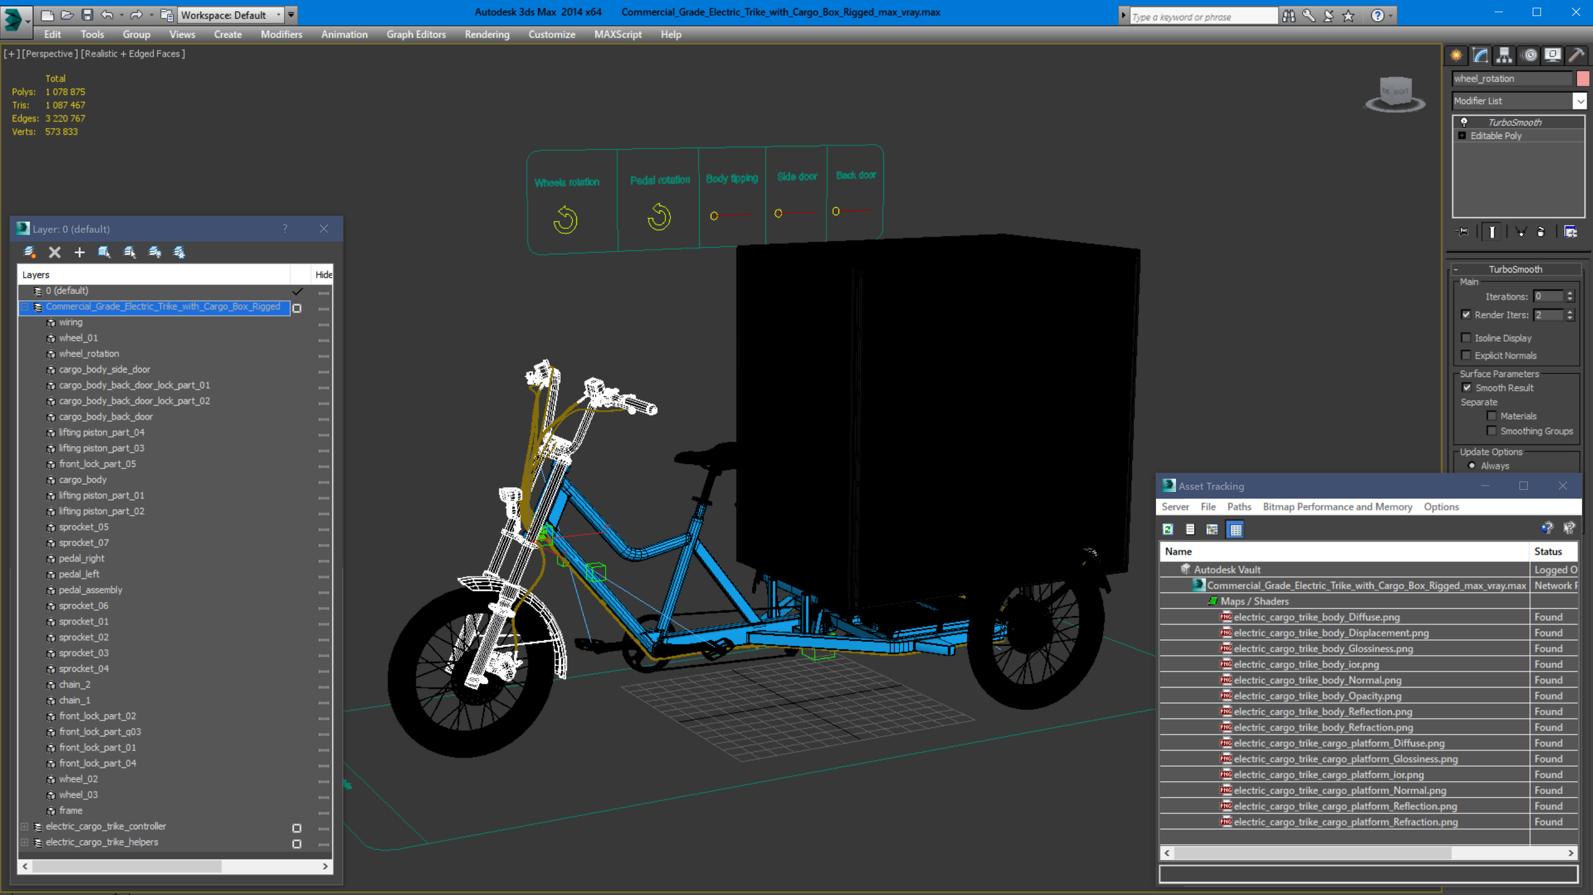Open the Rendering menu
1593x895 pixels.
point(487,35)
